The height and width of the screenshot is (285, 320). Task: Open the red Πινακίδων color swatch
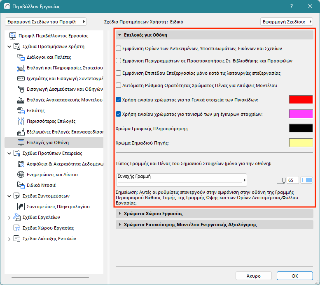[x=301, y=99]
